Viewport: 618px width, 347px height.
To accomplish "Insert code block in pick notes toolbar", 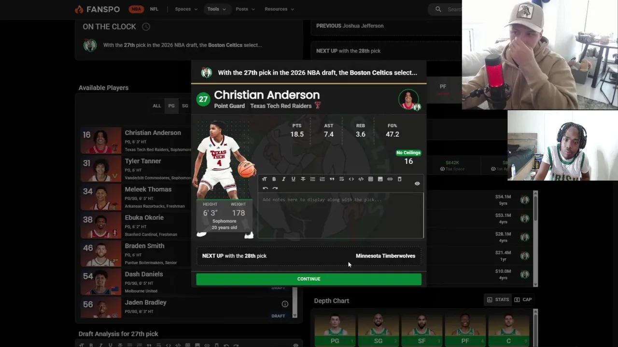I will tap(361, 179).
